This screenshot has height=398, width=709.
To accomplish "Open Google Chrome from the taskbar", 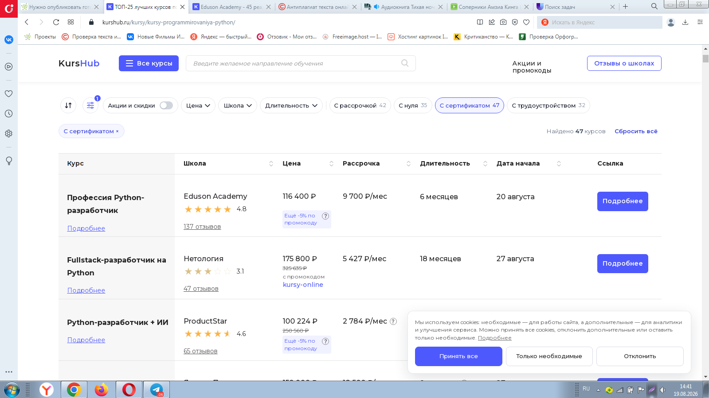I will 74,390.
